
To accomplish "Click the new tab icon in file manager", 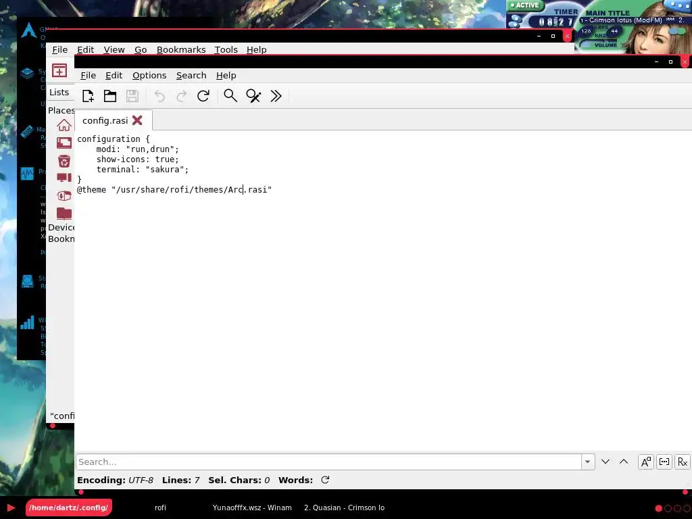I will click(59, 70).
